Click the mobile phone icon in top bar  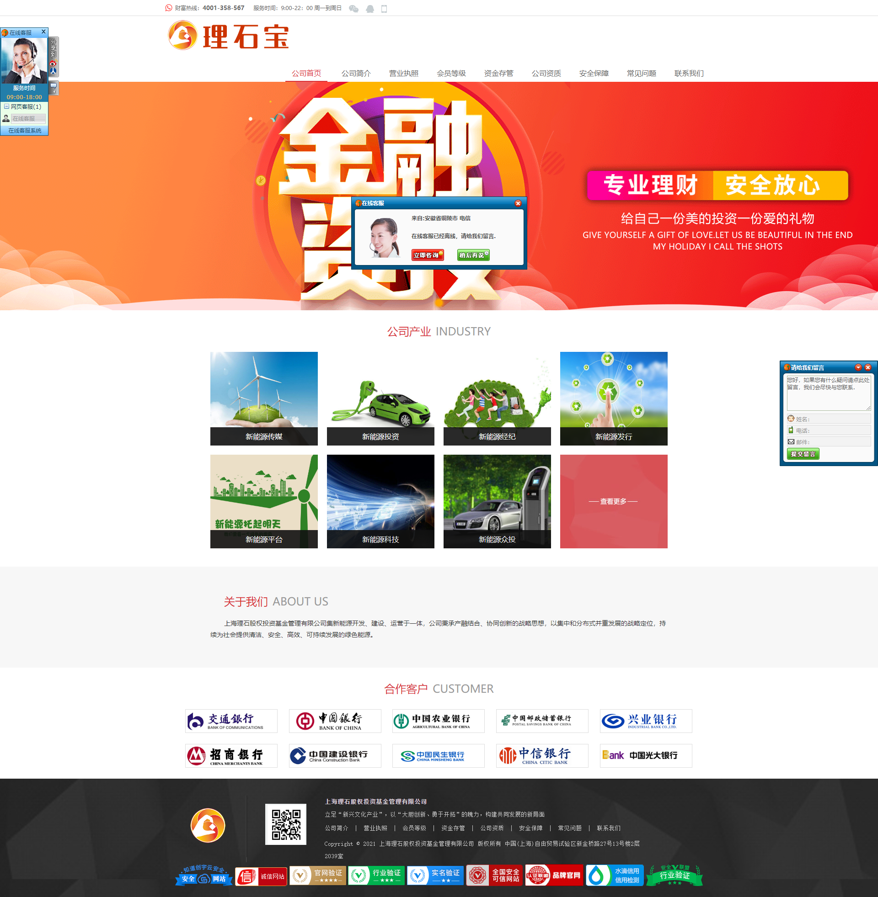coord(384,8)
